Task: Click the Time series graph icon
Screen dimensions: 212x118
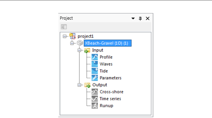Action: coord(95,99)
